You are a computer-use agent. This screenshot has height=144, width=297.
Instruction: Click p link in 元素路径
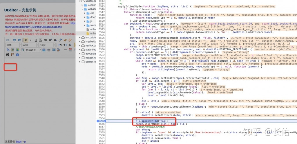pos(25,142)
